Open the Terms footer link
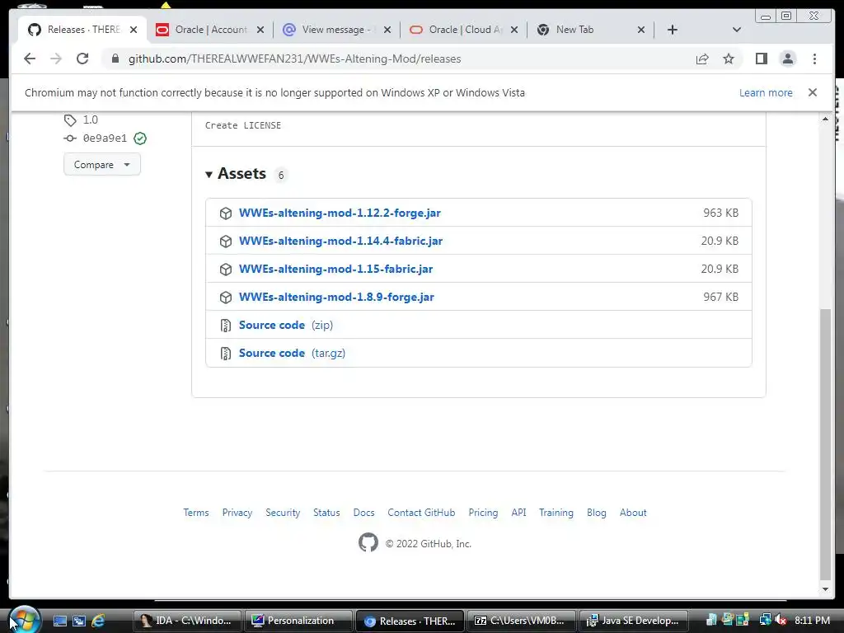 [196, 513]
